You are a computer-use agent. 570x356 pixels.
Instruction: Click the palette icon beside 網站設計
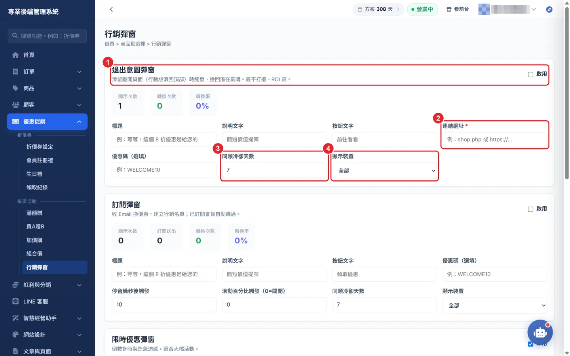[x=15, y=335]
